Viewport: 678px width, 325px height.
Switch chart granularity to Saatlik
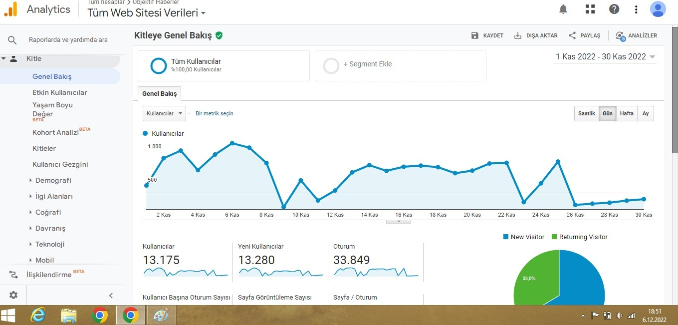(x=587, y=113)
